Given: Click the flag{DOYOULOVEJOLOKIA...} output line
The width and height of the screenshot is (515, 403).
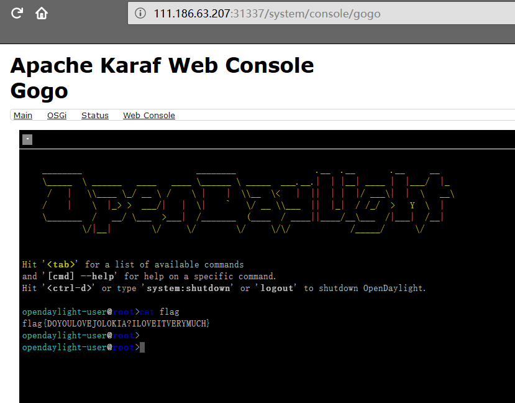Looking at the screenshot, I should 116,323.
